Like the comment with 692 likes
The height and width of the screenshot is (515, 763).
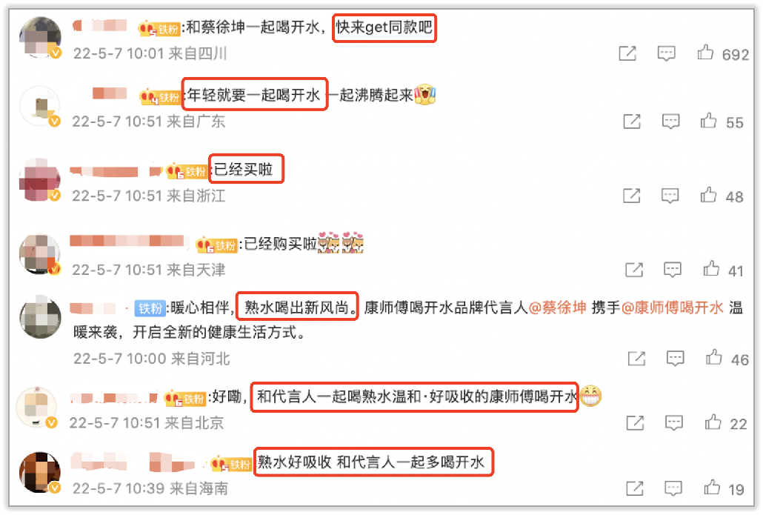coord(705,53)
